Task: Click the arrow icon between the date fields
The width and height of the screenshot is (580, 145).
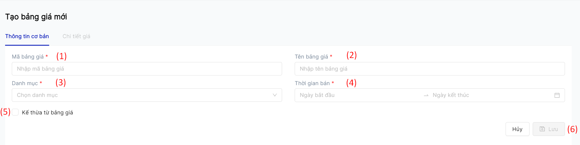Action: (426, 95)
